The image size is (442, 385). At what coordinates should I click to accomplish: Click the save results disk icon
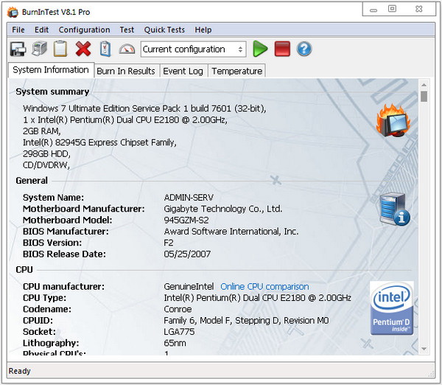tap(18, 49)
